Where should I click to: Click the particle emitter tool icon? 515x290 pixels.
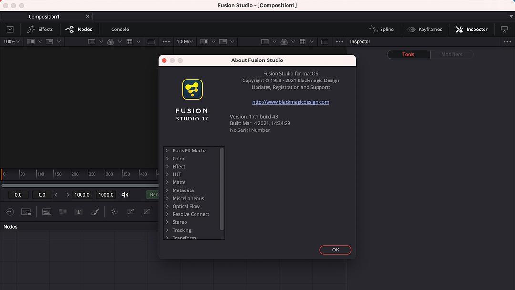coord(114,212)
